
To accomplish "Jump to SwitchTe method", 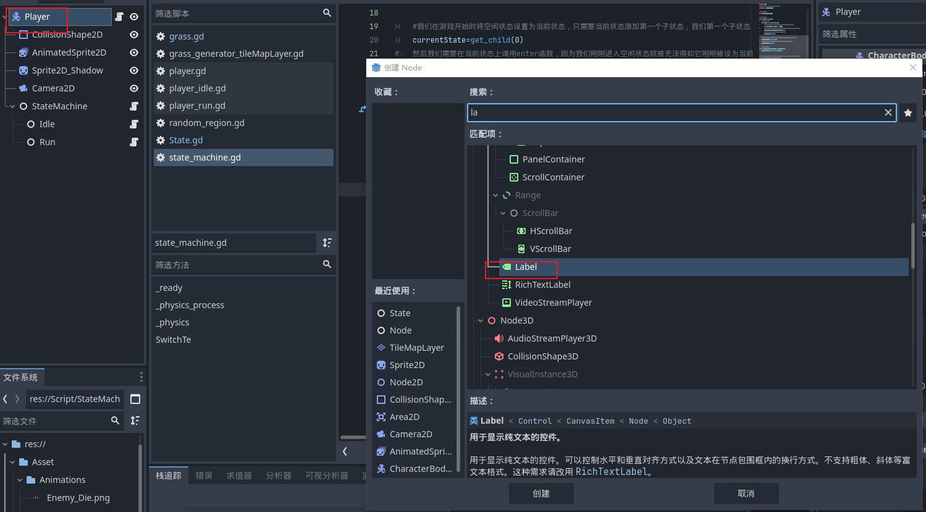I will tap(173, 340).
